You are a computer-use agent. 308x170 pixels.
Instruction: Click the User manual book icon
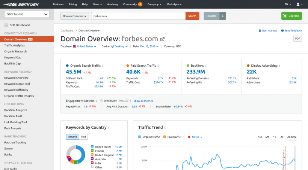(x=260, y=31)
